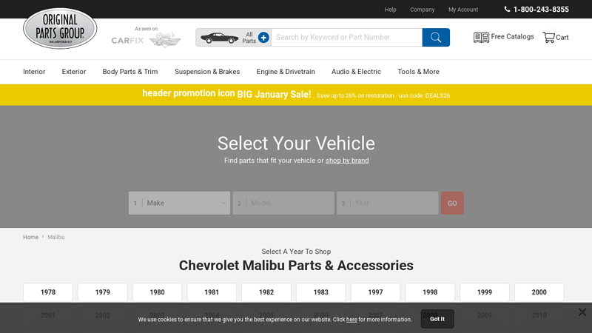Open the Model dropdown

click(283, 203)
